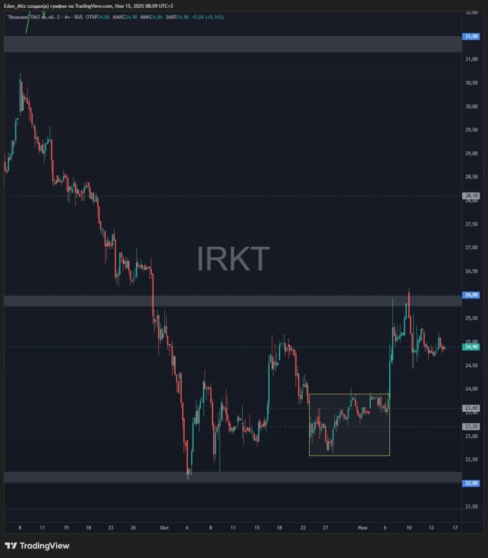This screenshot has width=488, height=558.
Task: Click the green 24,90 current price tag
Action: [471, 347]
